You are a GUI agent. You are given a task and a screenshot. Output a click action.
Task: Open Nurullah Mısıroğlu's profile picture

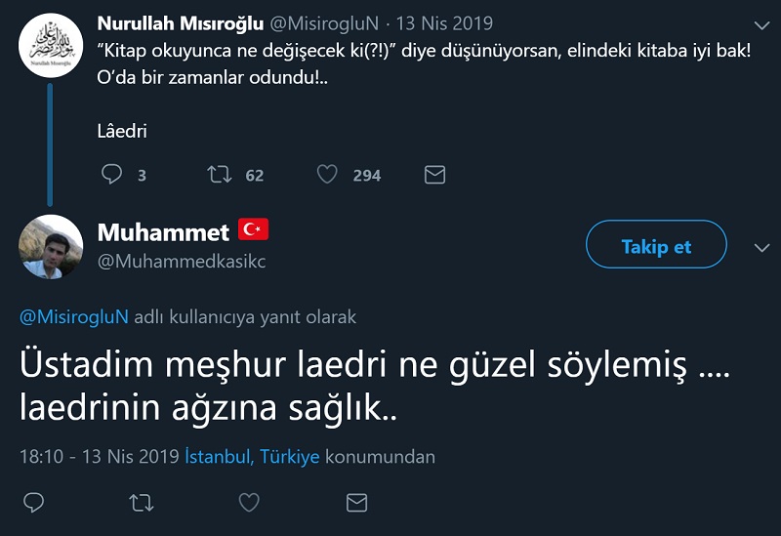click(x=51, y=45)
